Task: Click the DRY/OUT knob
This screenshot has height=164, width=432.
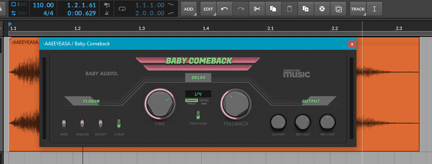Action: pos(303,123)
